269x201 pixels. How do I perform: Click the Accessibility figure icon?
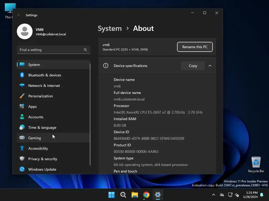(22, 148)
